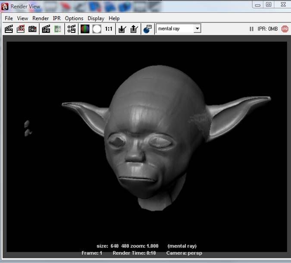291x263 pixels.
Task: Set real size with the 1:1 button
Action: point(109,29)
